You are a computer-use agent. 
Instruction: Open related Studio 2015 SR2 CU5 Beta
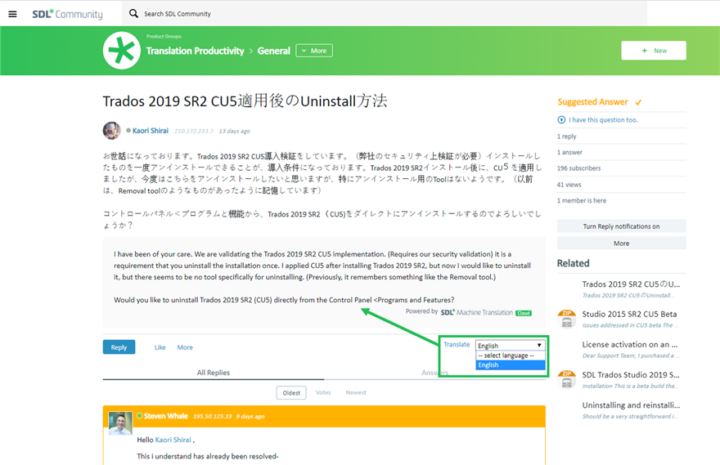tap(629, 314)
